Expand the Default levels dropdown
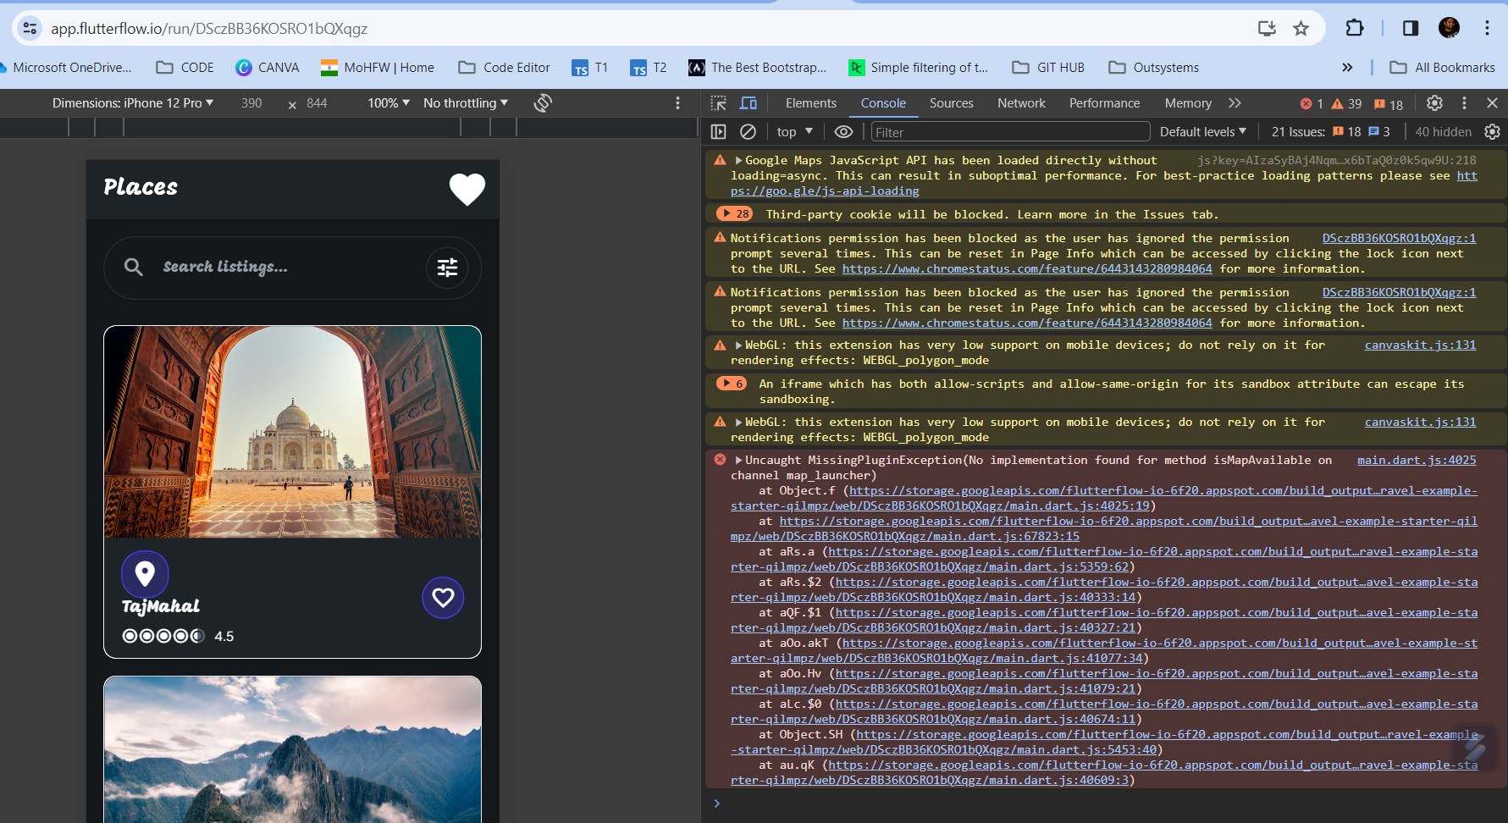 pyautogui.click(x=1202, y=131)
